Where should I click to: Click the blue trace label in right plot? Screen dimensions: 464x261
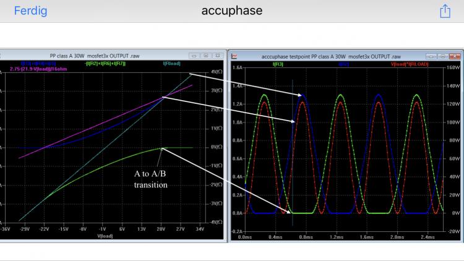pos(343,64)
